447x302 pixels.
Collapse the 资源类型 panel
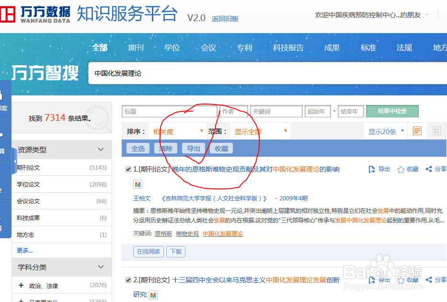101,149
